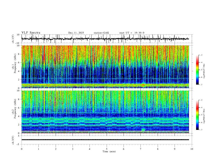Click the ch.1 spectrogram color scale bar
This screenshot has height=167, width=216.
[197, 70]
